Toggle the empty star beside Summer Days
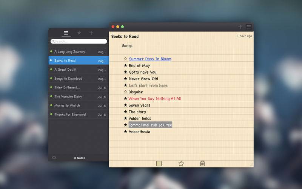This screenshot has height=189, width=302. tap(125, 59)
